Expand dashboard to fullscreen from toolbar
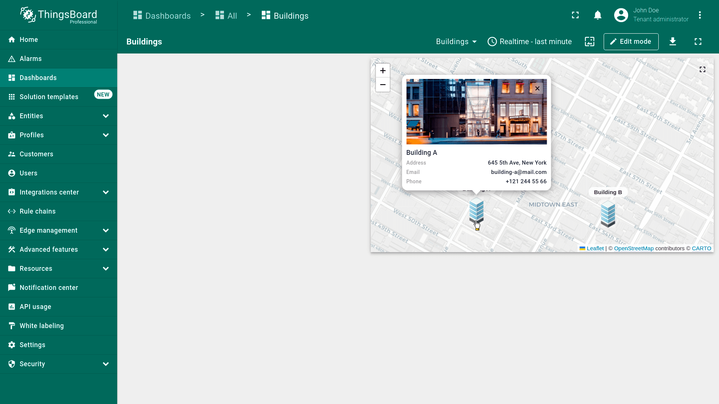The width and height of the screenshot is (719, 404). 698,42
